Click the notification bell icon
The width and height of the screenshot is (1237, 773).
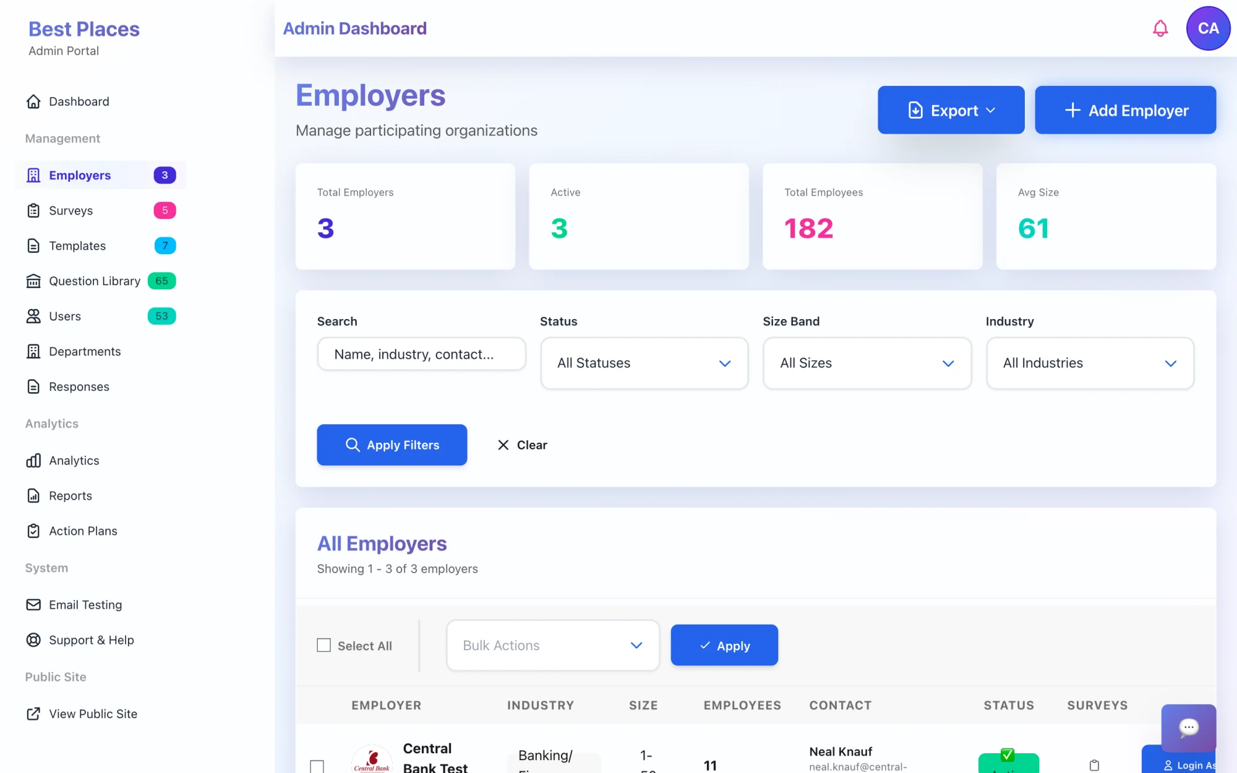tap(1160, 28)
